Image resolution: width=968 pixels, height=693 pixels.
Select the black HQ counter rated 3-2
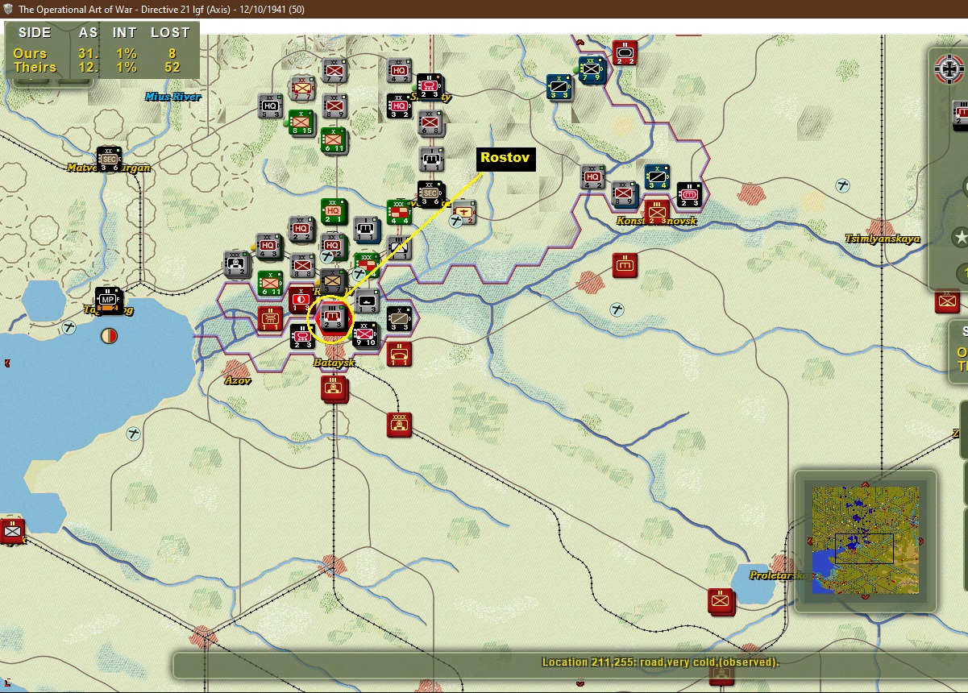(399, 106)
